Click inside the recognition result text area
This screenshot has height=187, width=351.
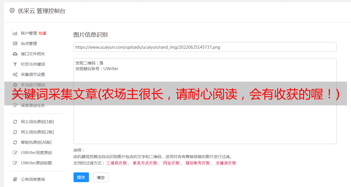click(205, 101)
